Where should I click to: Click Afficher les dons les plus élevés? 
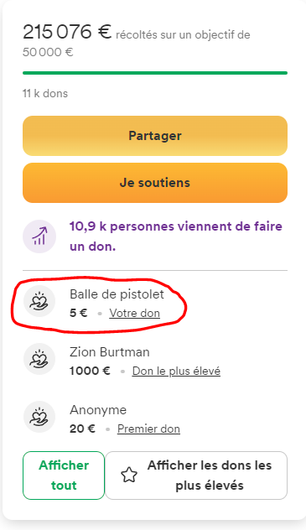(x=196, y=475)
